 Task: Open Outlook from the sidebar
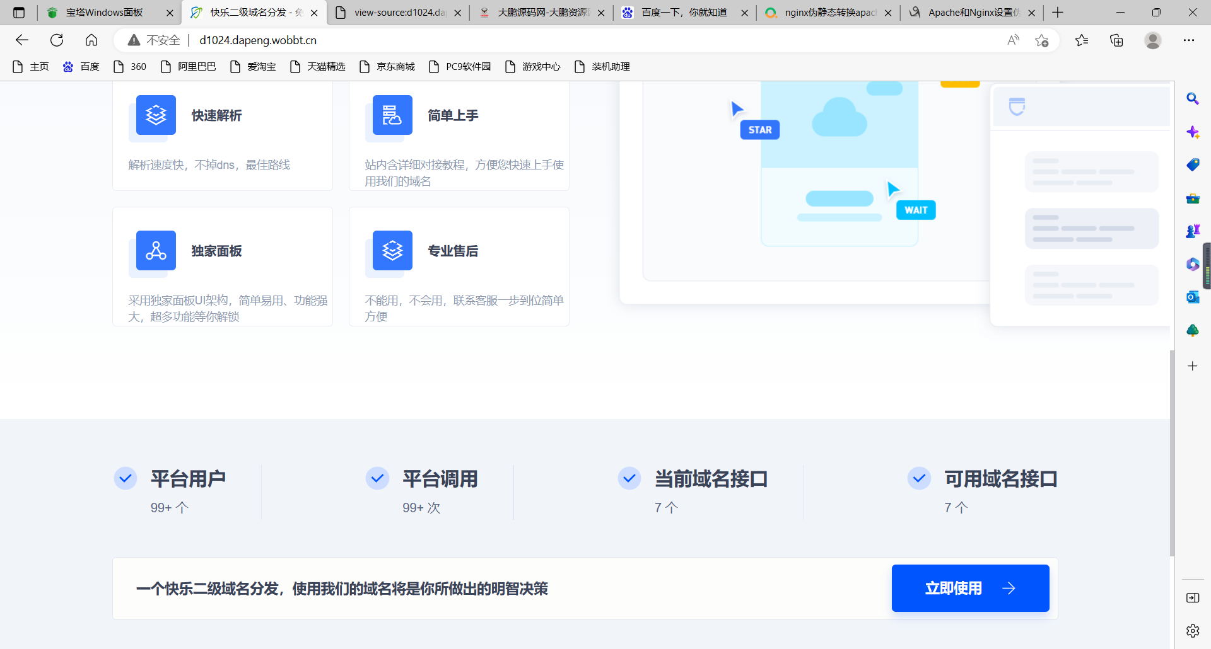[x=1193, y=297]
